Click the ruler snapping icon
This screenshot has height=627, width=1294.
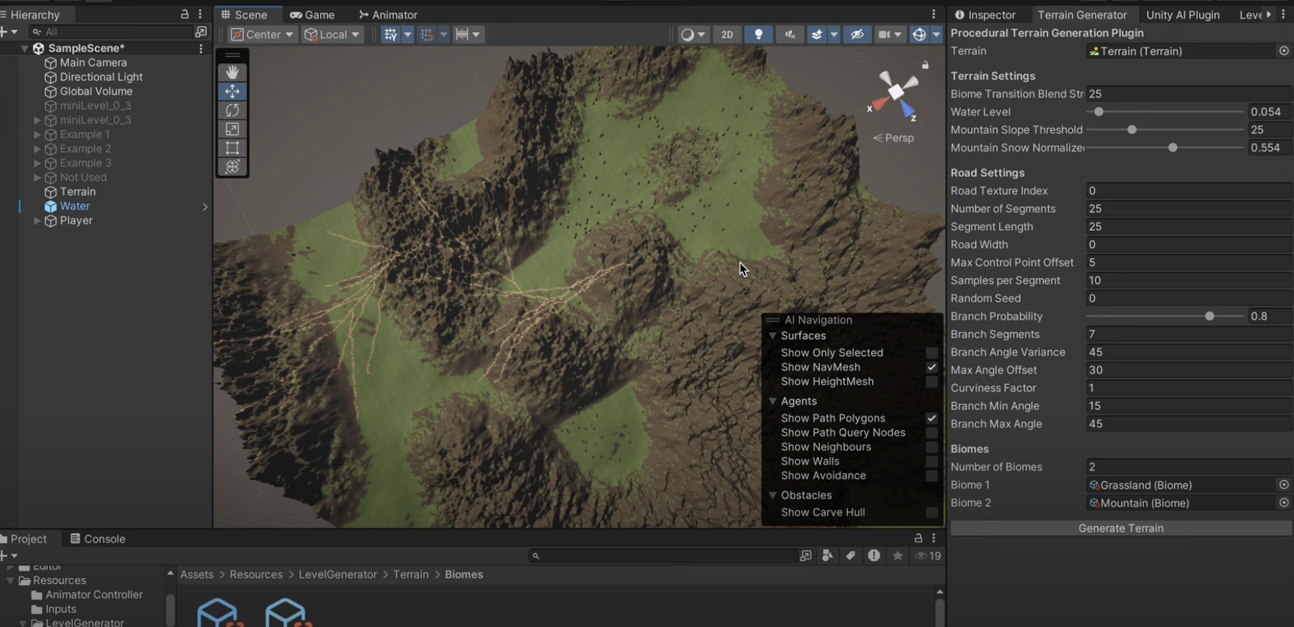[x=462, y=34]
